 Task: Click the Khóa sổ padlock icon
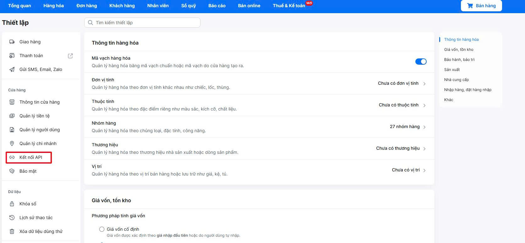tap(12, 204)
